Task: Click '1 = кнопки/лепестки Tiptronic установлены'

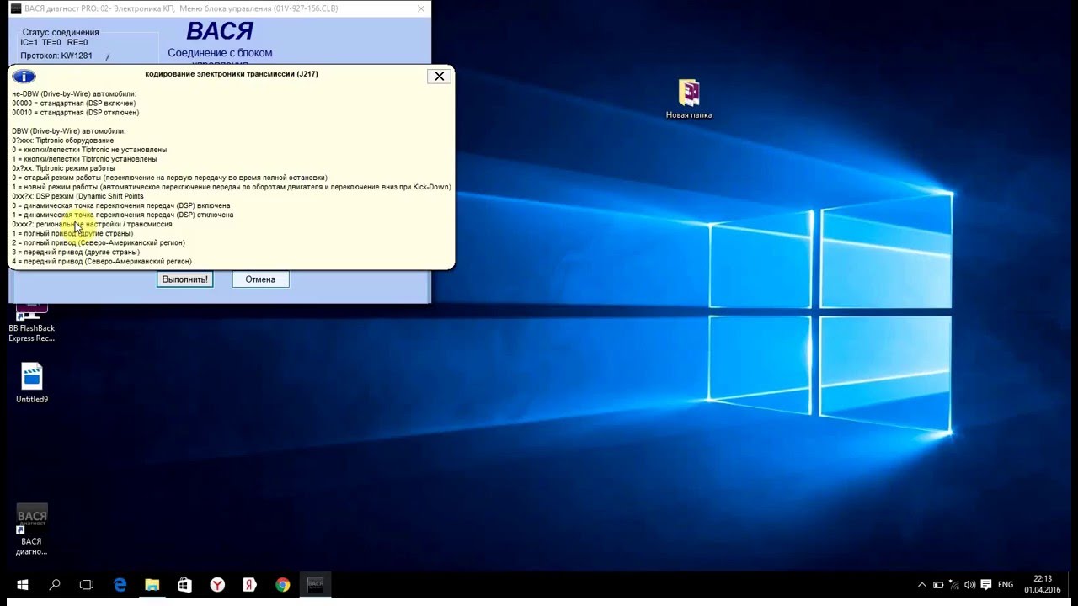Action: [84, 159]
